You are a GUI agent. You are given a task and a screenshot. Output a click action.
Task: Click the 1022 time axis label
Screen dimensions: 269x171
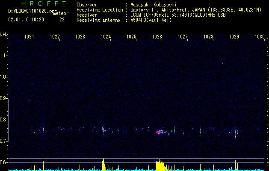click(55, 36)
